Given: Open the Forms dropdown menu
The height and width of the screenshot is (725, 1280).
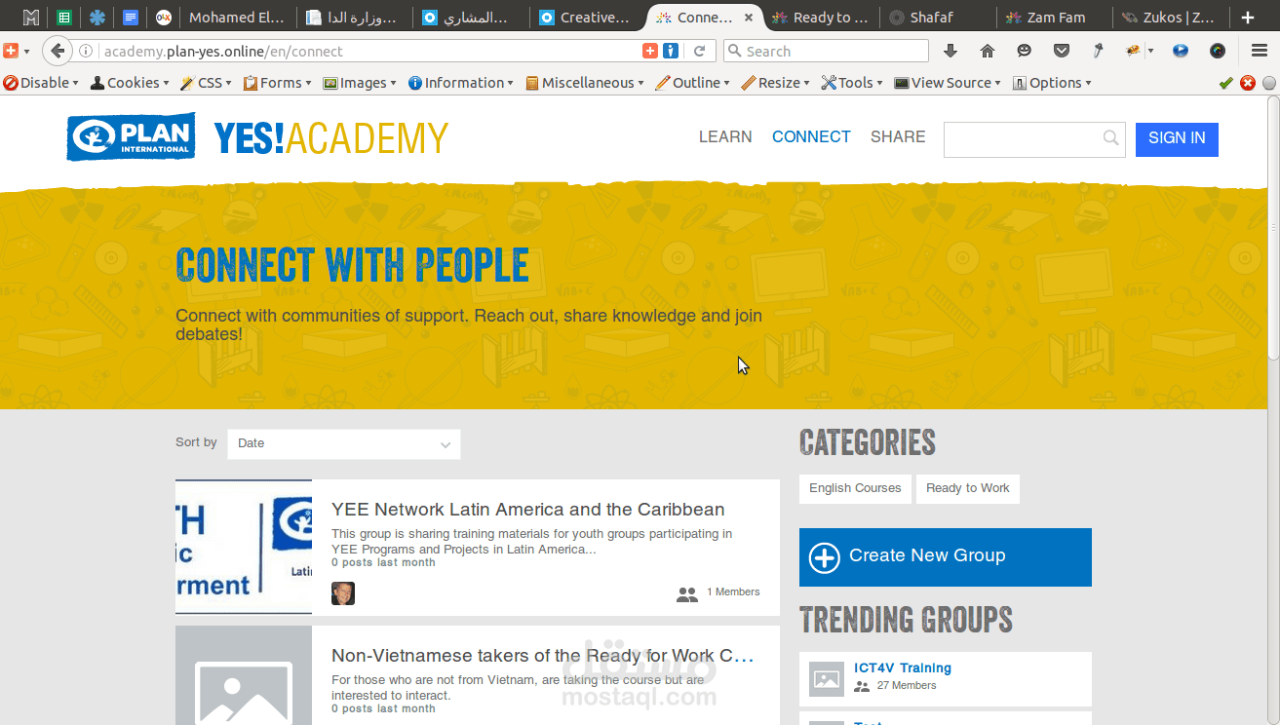Looking at the screenshot, I should [x=278, y=83].
